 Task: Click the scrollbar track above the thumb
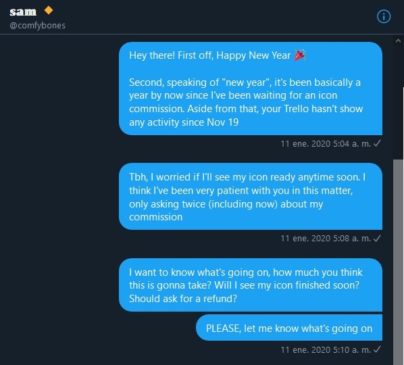pos(398,102)
